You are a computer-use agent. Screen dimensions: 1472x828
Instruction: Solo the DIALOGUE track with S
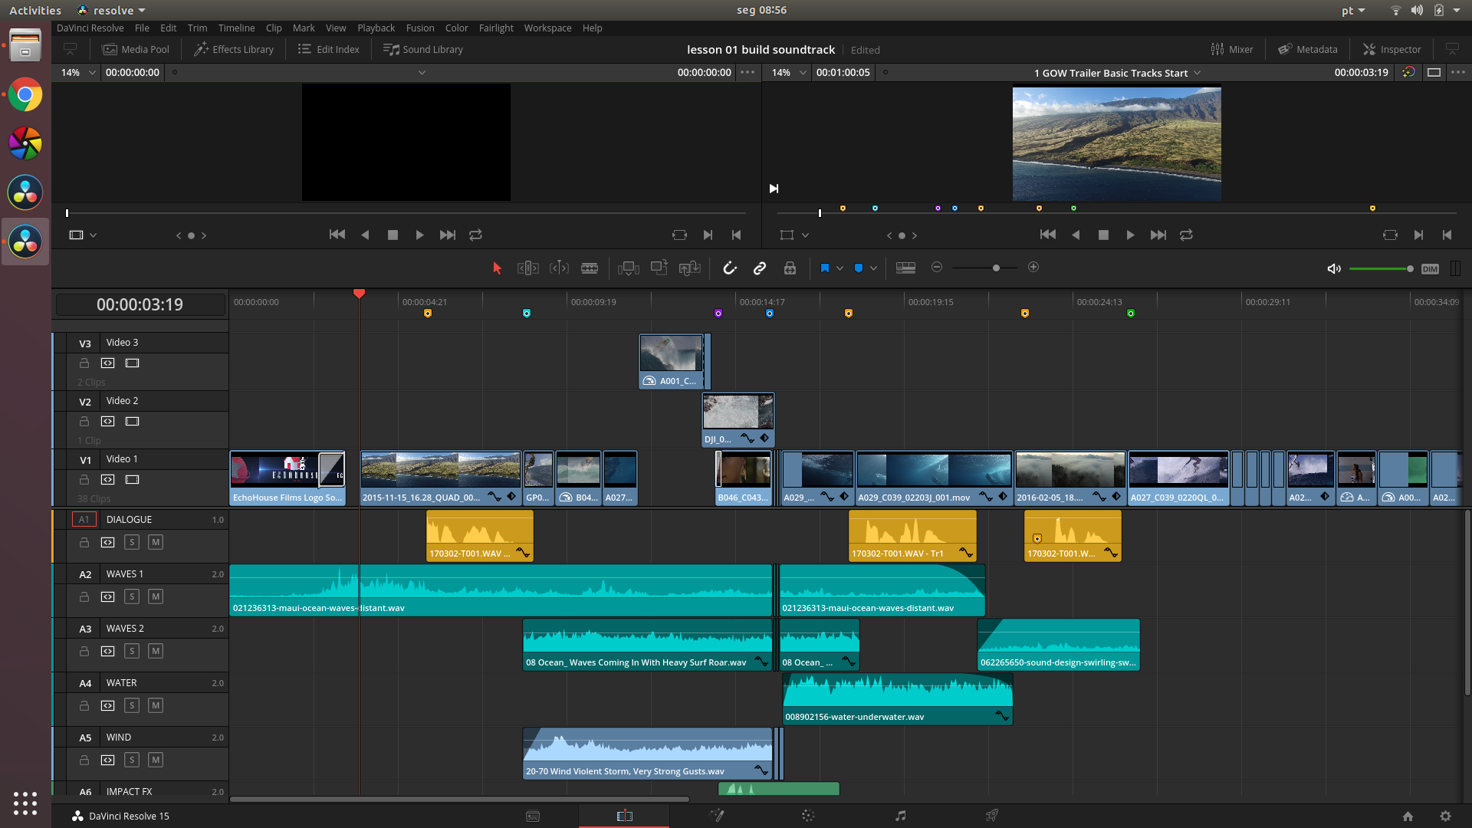(x=132, y=542)
